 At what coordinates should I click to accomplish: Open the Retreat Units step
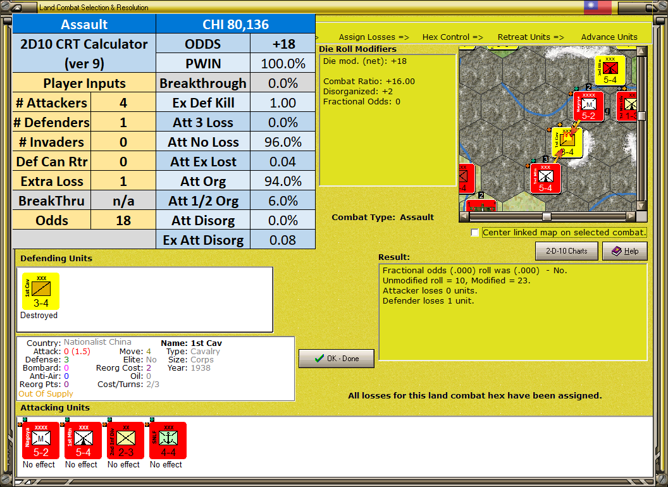530,37
